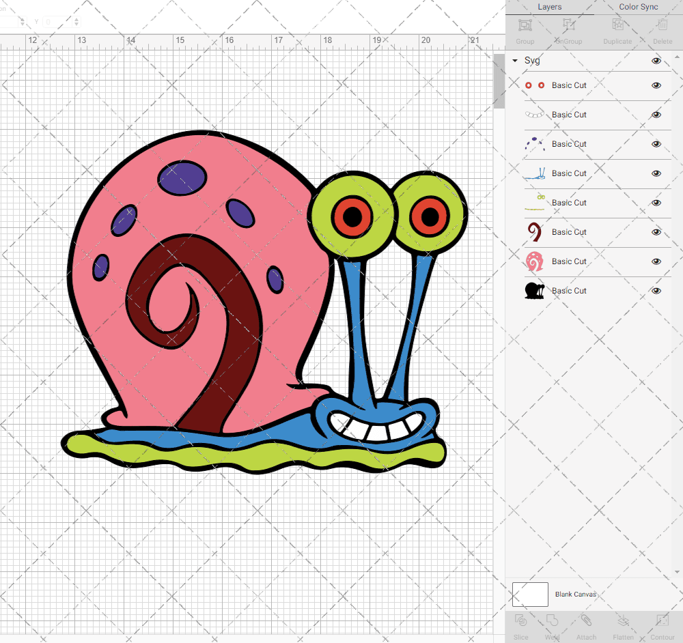Click the Flatten tool icon
The height and width of the screenshot is (643, 683).
pyautogui.click(x=624, y=620)
